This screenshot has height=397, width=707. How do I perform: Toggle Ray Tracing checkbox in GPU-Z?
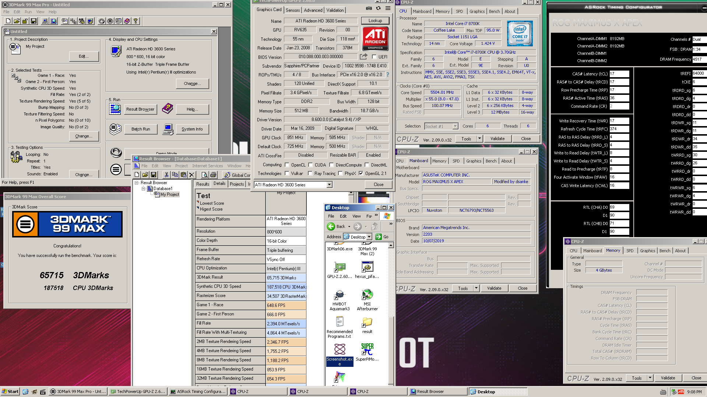coord(310,174)
